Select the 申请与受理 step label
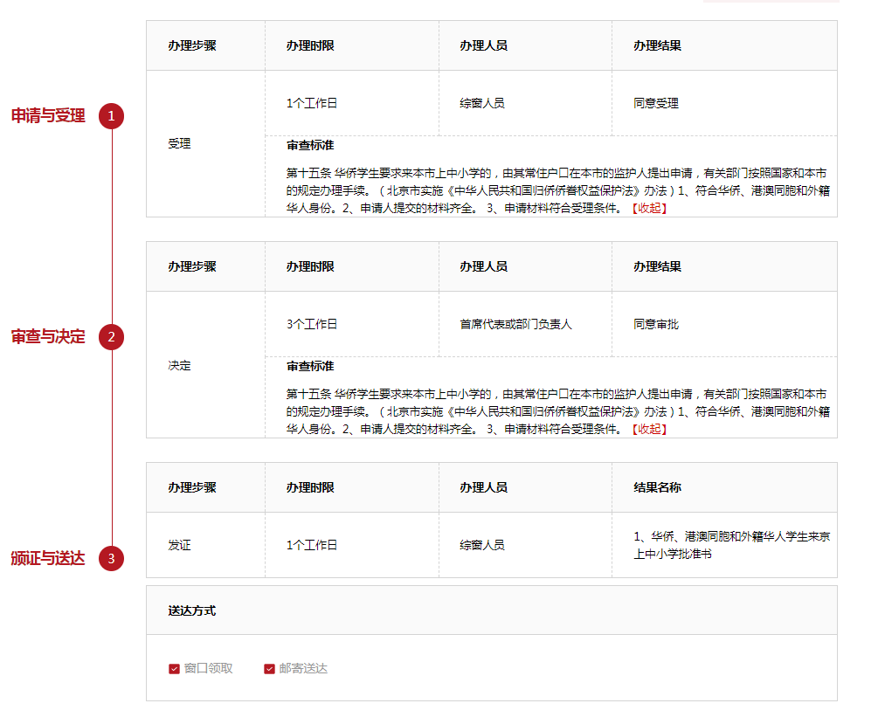The width and height of the screenshot is (878, 724). pyautogui.click(x=48, y=116)
